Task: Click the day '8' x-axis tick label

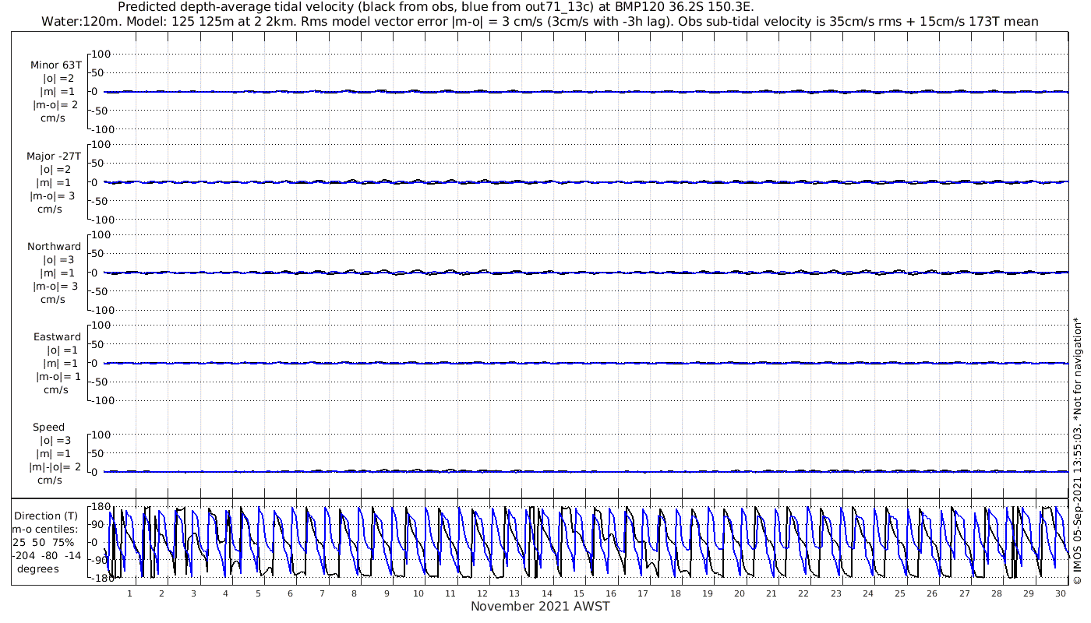Action: 354,593
